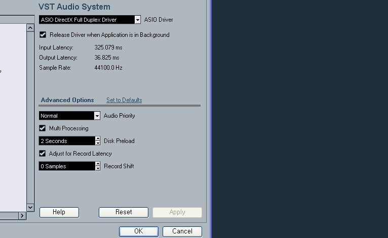
Task: Confirm the dialog with OK
Action: pyautogui.click(x=139, y=231)
